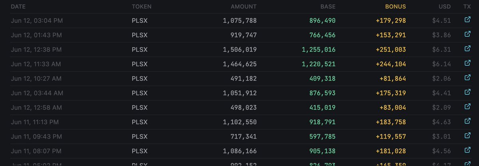
Task: Click base value 597,785
Action: 323,137
